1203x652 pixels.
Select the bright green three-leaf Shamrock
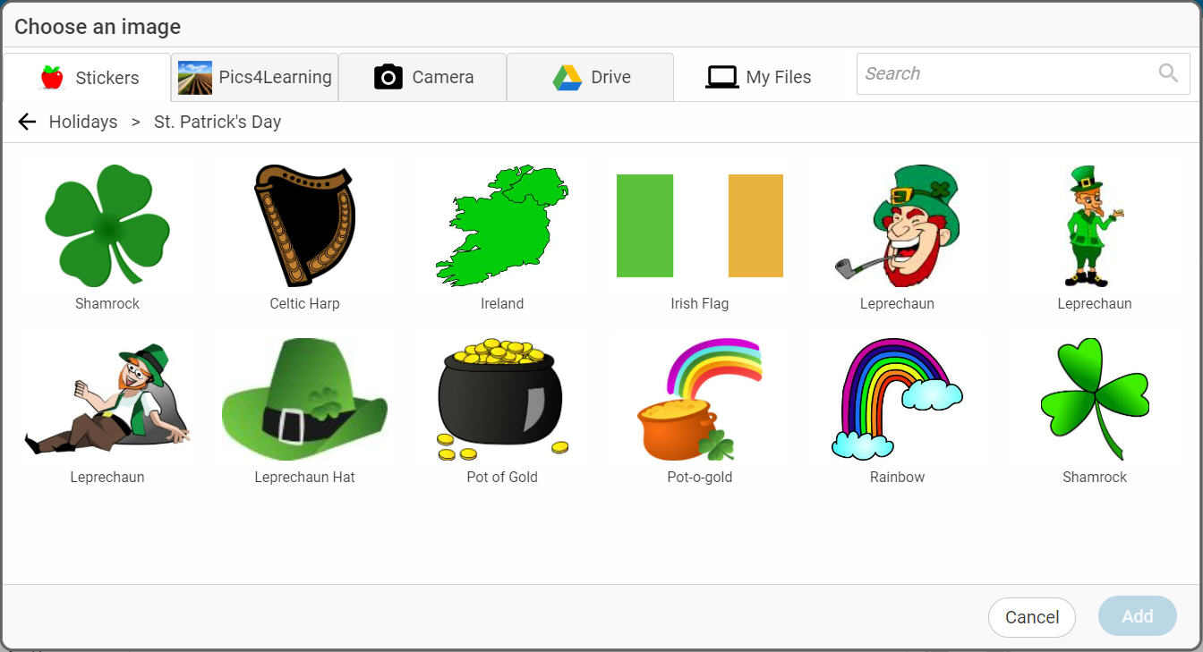[1094, 399]
